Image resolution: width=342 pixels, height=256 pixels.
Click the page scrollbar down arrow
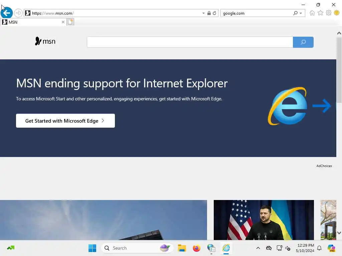pyautogui.click(x=339, y=233)
